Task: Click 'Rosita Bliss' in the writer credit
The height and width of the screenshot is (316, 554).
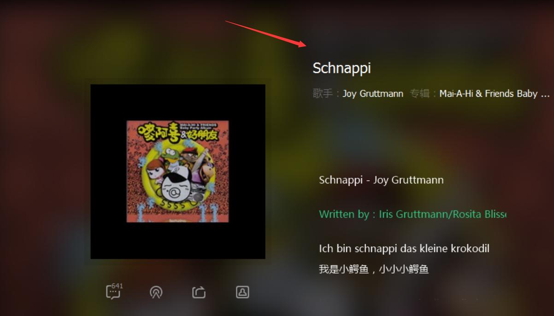Action: tap(479, 214)
